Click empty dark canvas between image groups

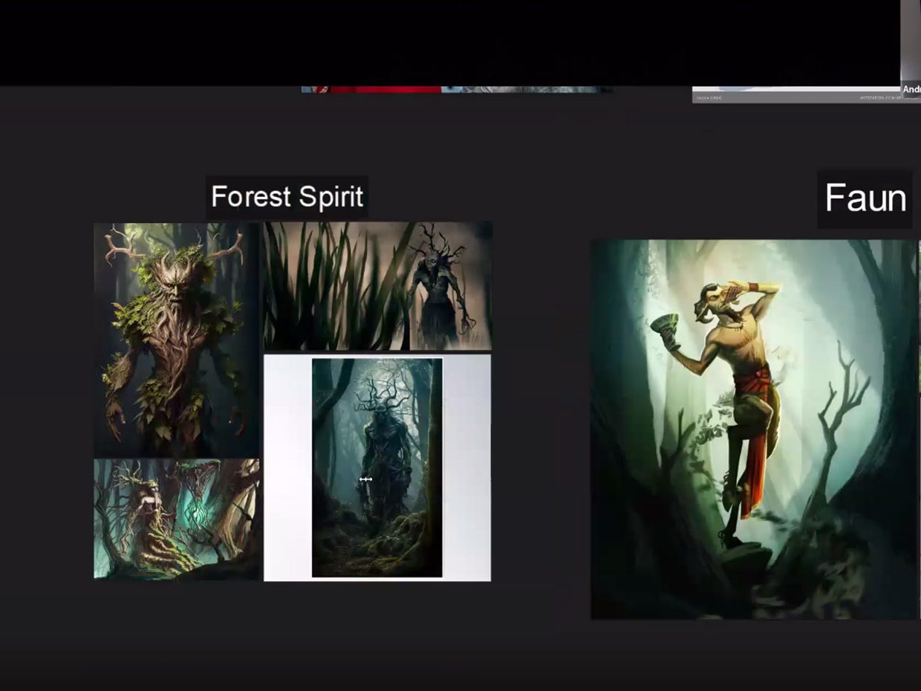(x=541, y=416)
